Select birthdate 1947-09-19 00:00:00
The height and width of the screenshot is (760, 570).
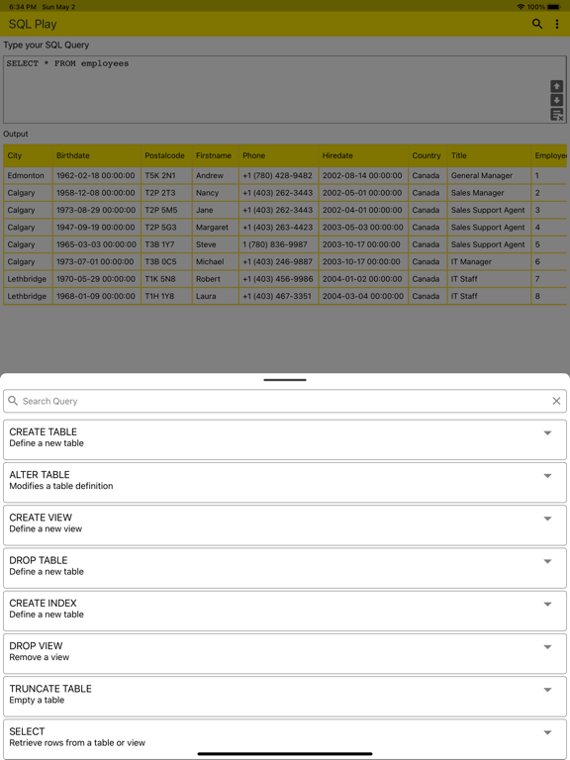tap(96, 228)
